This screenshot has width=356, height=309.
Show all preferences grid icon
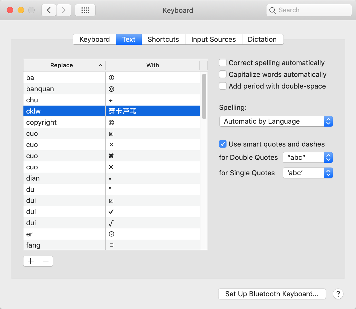(x=85, y=10)
